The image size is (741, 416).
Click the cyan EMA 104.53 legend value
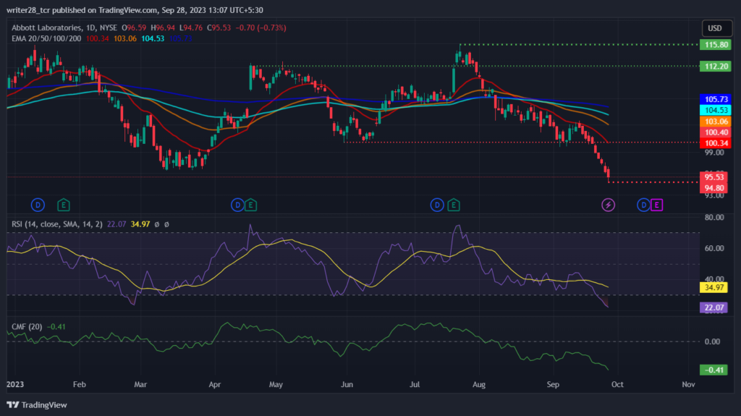[153, 38]
